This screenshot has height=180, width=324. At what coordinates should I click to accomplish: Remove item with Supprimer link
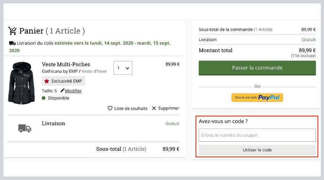(x=169, y=108)
